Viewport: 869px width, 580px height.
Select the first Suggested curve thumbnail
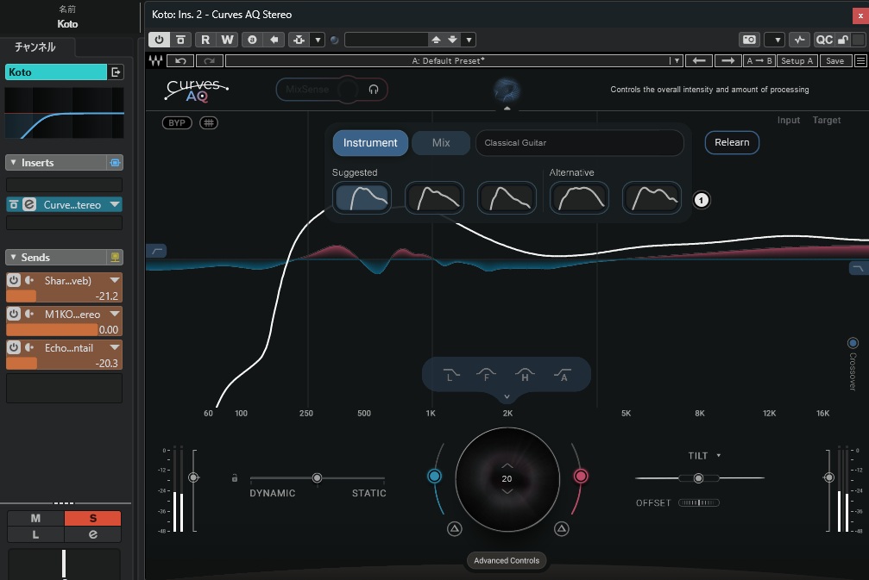[362, 197]
